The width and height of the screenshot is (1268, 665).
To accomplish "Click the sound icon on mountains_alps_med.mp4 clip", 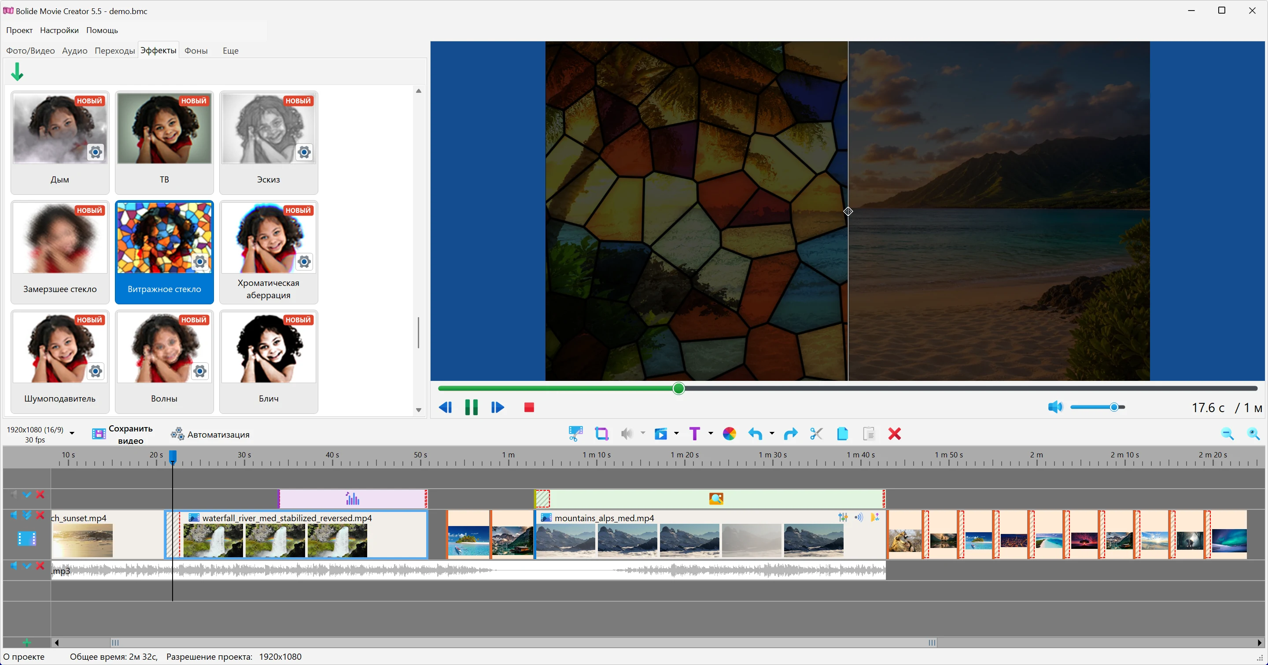I will click(859, 517).
